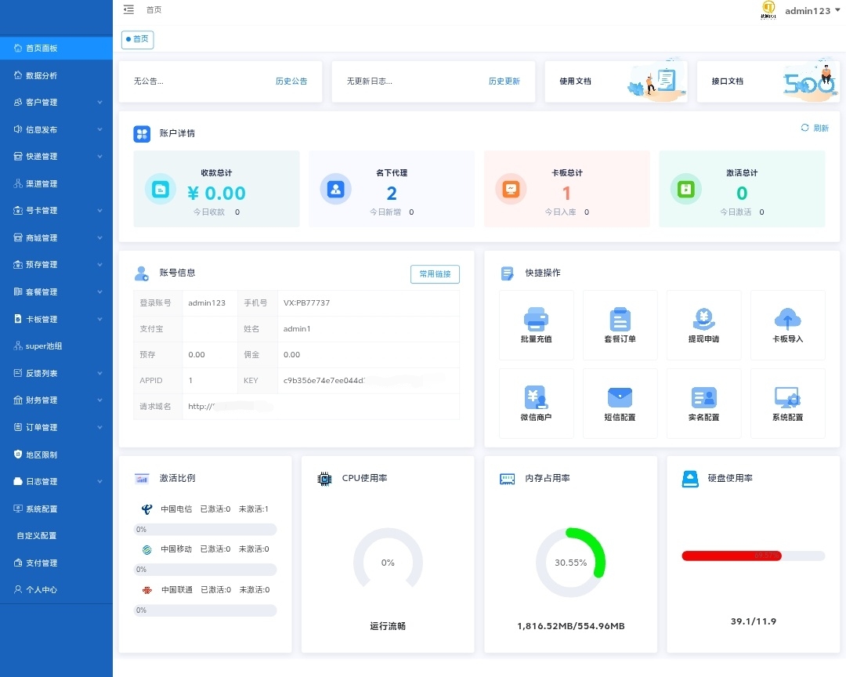Screen dimensions: 846x677
Task: Expand the 客户管理 sidebar menu
Action: (56, 103)
